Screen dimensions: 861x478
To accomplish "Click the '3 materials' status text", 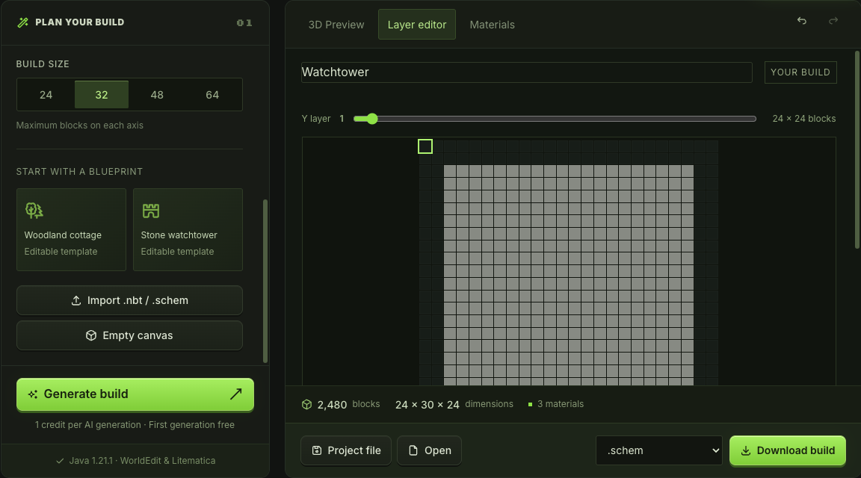I will [x=560, y=404].
